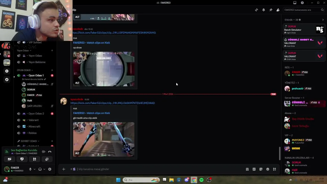The height and width of the screenshot is (184, 327).
Task: Open the soundboard icon in voice panel
Action: [x=47, y=159]
